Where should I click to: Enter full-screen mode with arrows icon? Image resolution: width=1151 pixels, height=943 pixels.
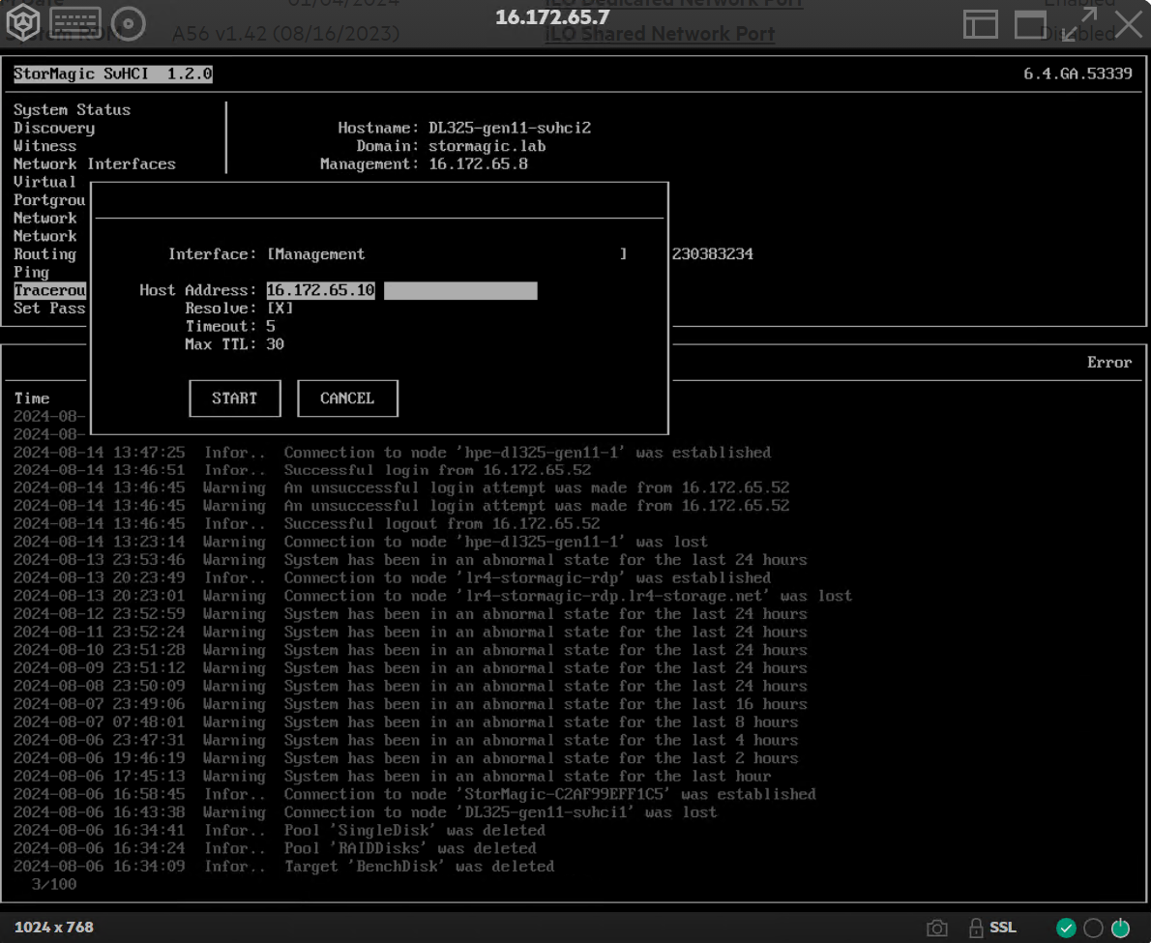pyautogui.click(x=1079, y=24)
